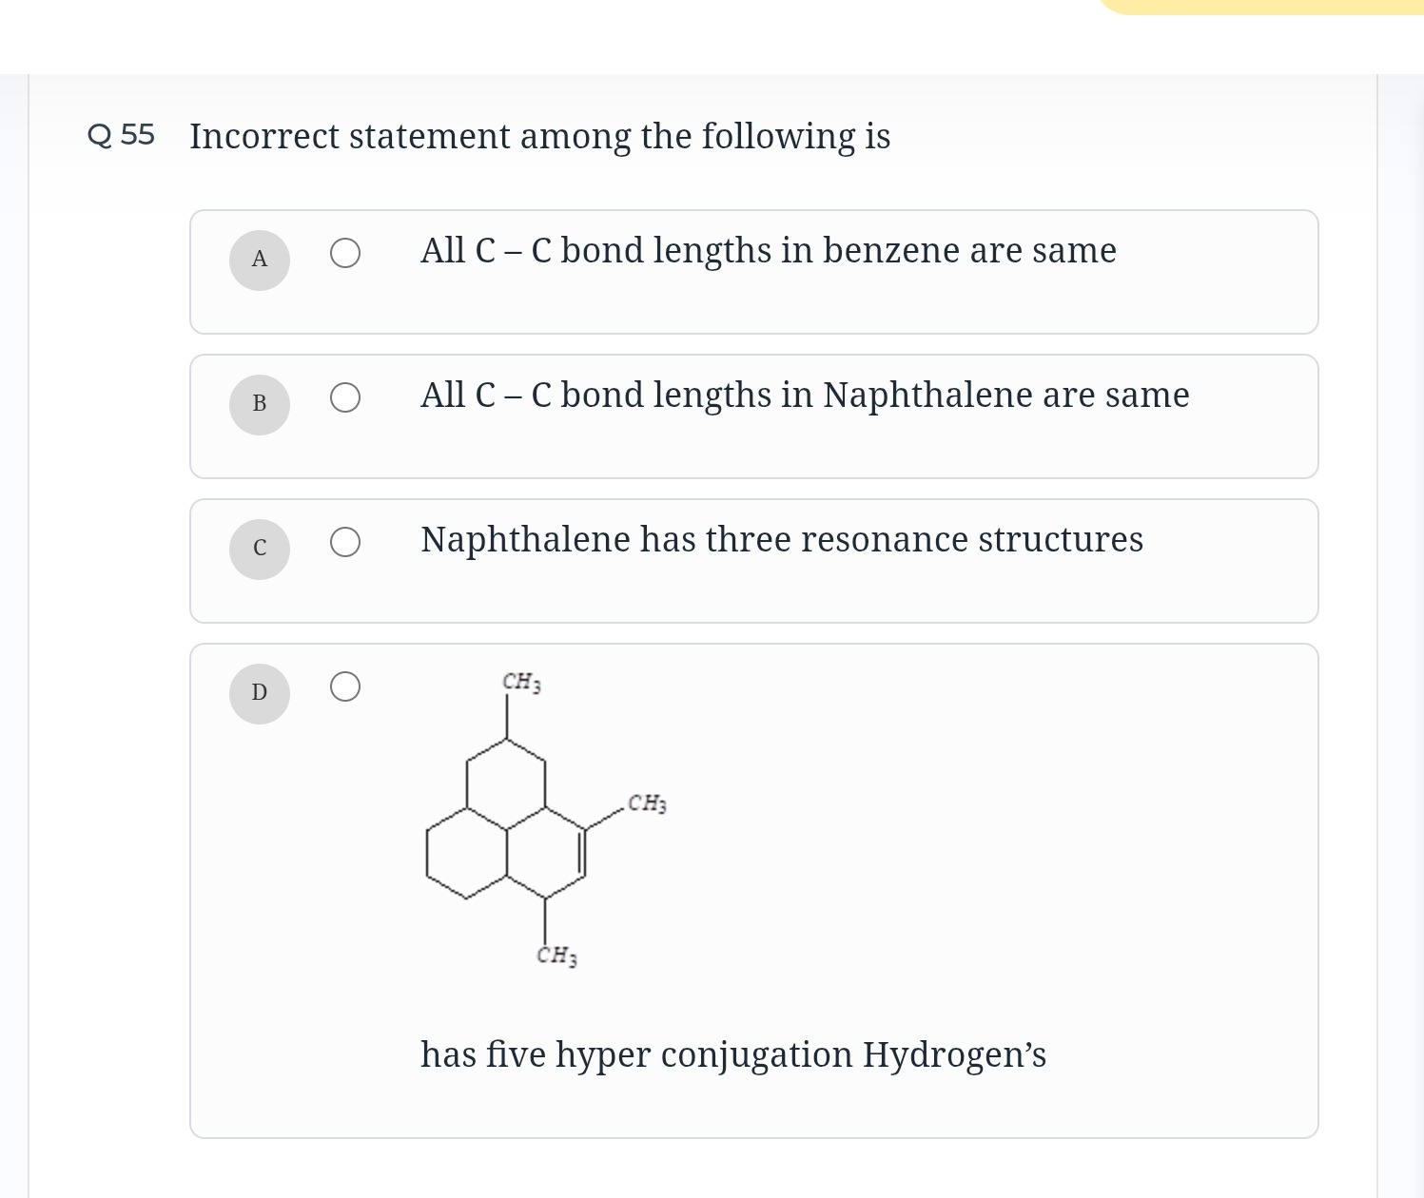The height and width of the screenshot is (1198, 1424).
Task: Click the topmost CH3 label on molecule
Action: coord(521,682)
